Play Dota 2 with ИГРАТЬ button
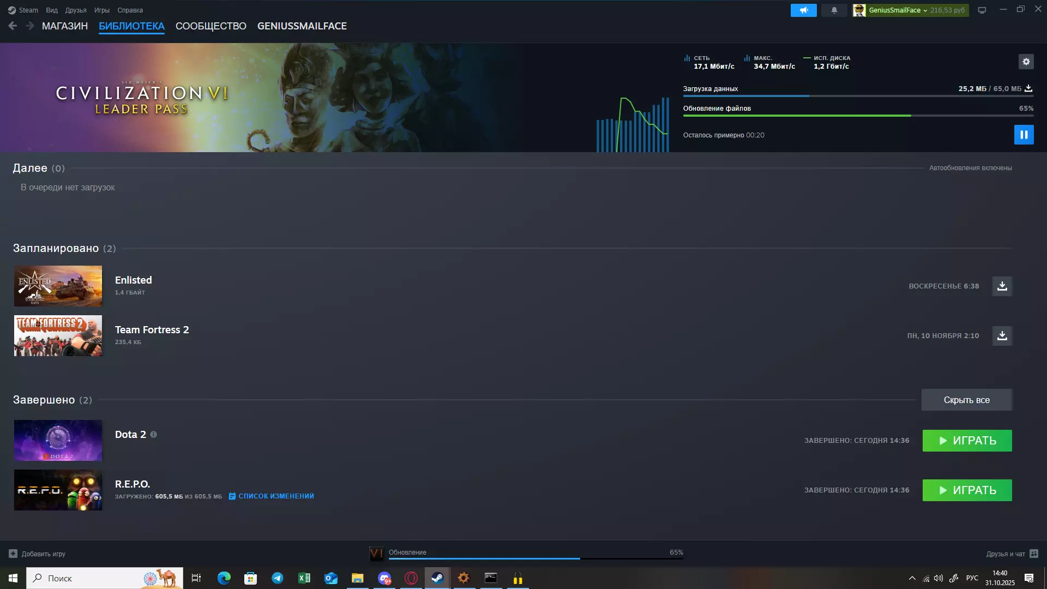Viewport: 1047px width, 589px height. 967,441
